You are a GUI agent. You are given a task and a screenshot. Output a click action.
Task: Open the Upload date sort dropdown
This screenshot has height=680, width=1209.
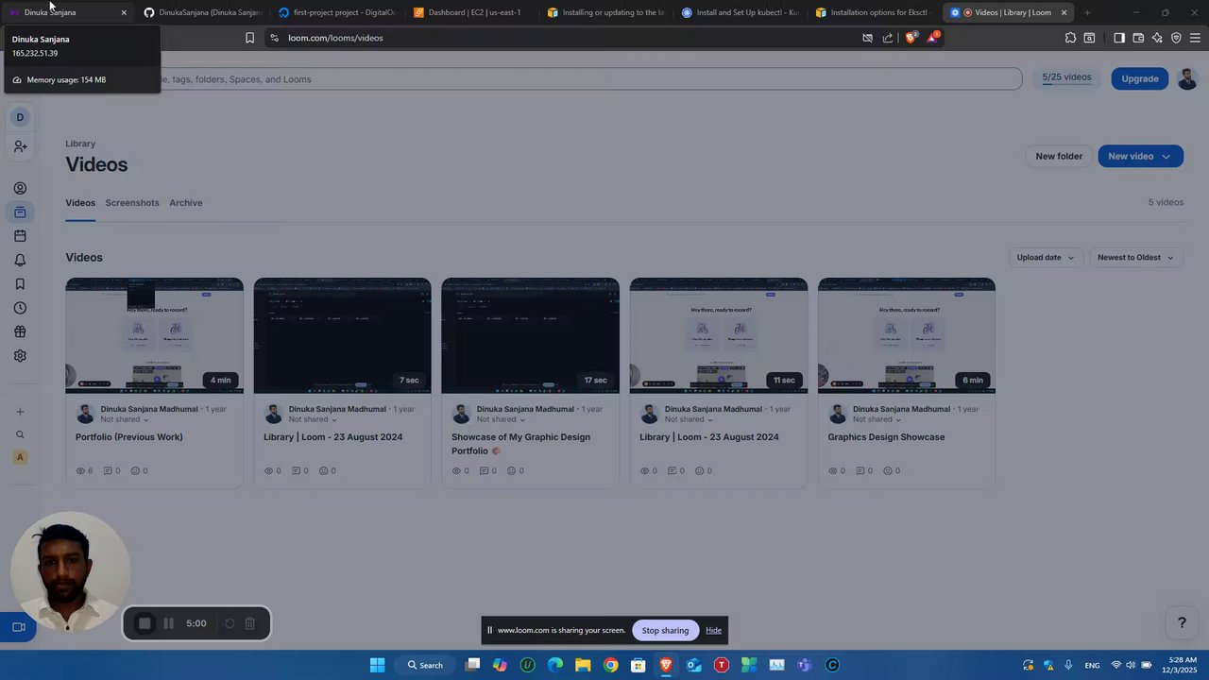[x=1045, y=257]
